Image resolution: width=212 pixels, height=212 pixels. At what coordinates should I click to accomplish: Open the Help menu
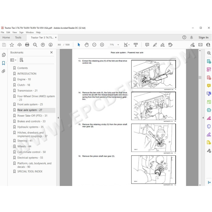tap(38, 32)
